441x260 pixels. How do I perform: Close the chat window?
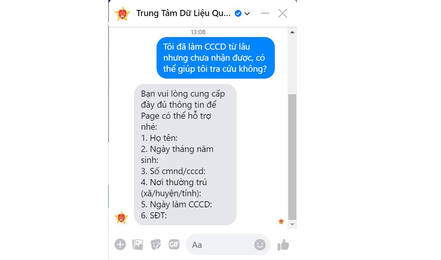[283, 13]
